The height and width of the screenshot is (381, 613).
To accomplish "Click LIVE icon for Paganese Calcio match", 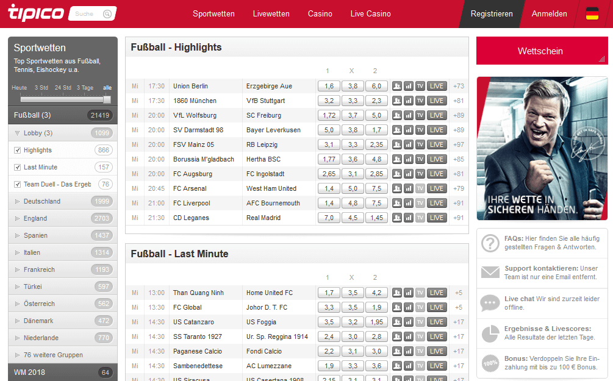I will [x=437, y=351].
